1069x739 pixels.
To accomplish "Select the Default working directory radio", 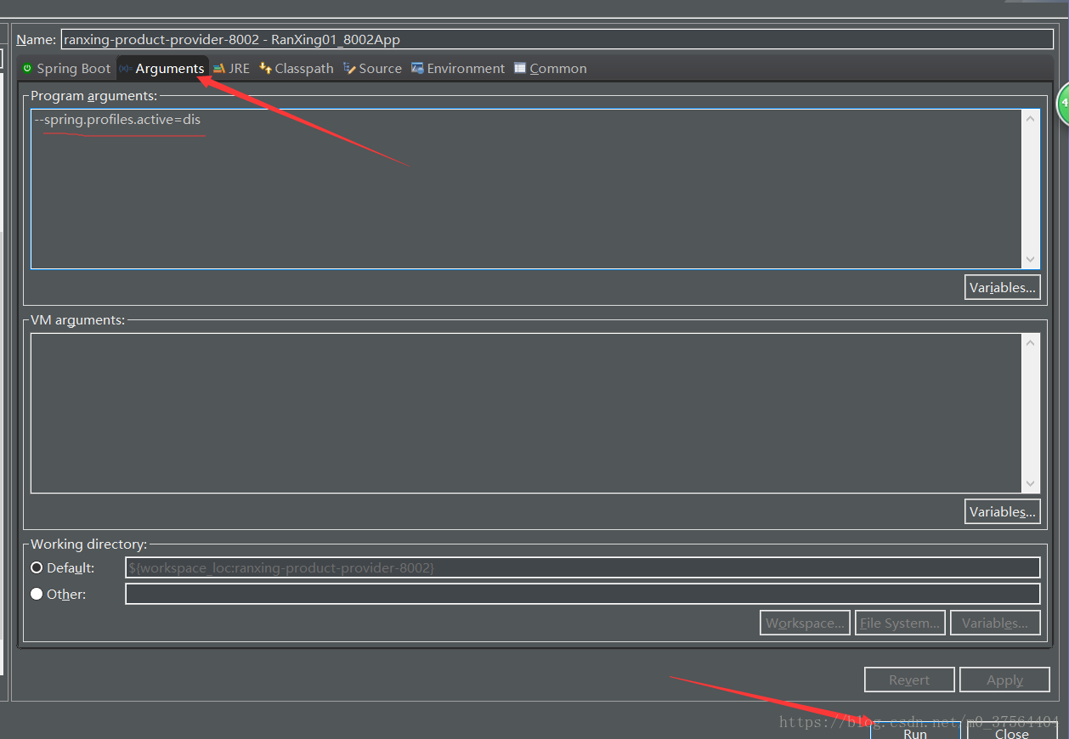I will 37,567.
